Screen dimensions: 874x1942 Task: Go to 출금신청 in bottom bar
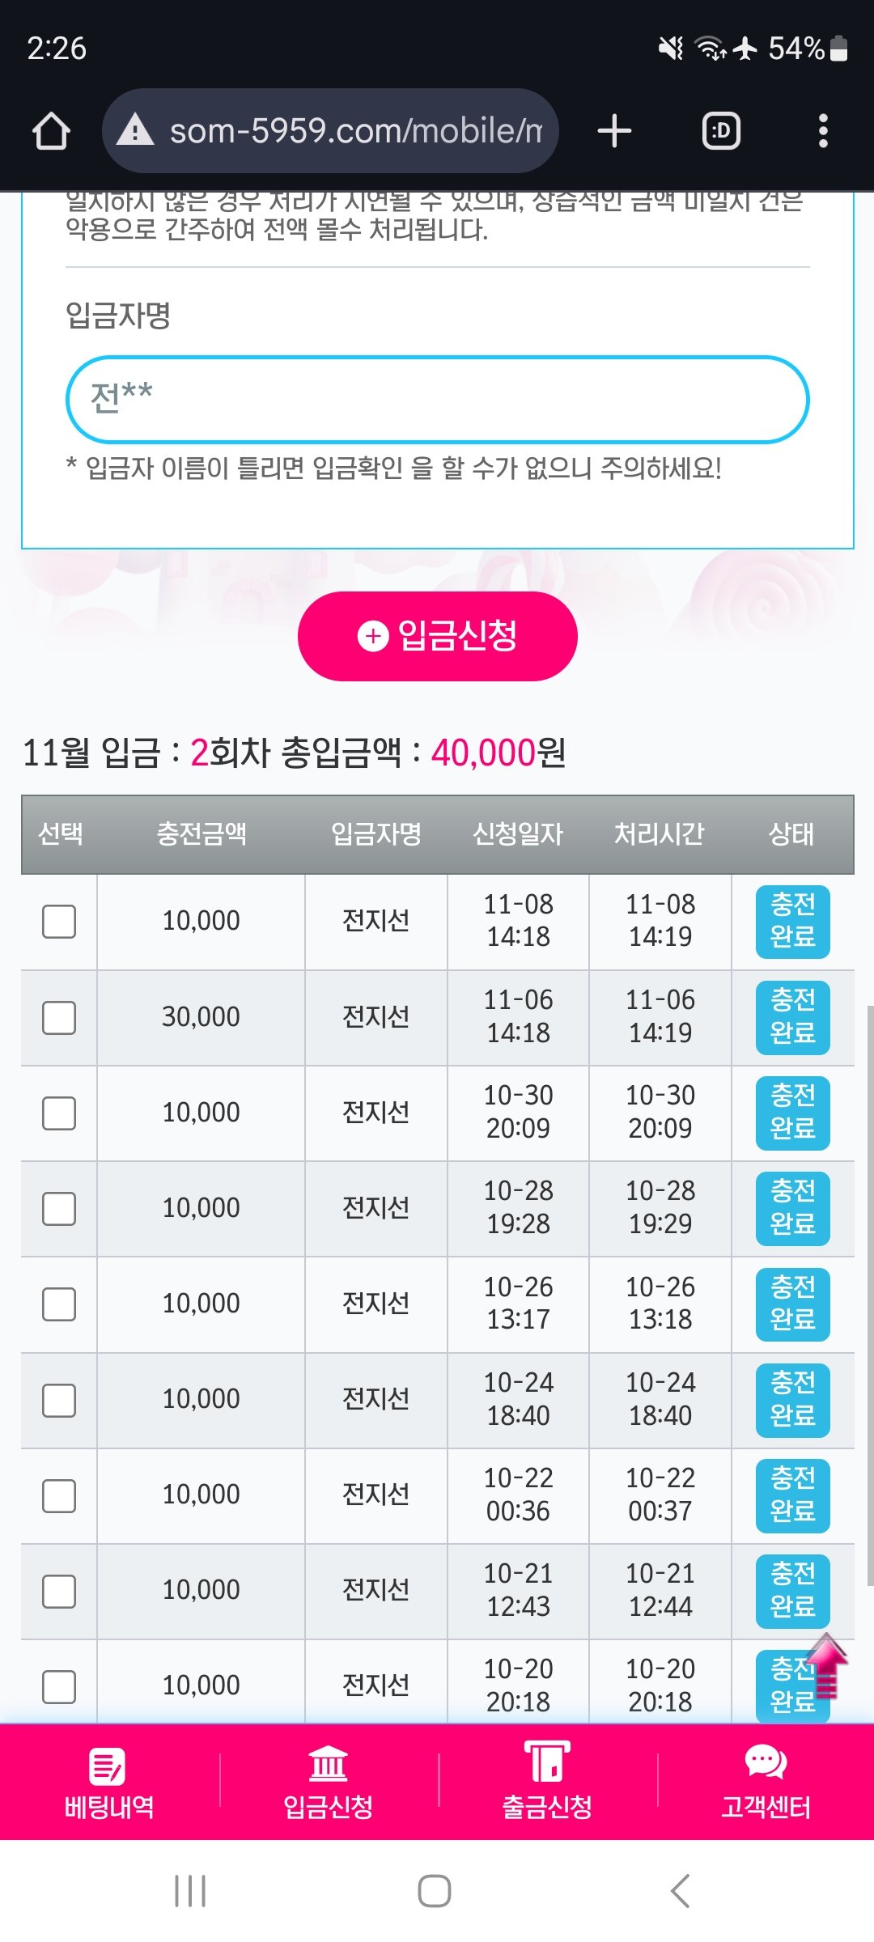(x=547, y=1783)
